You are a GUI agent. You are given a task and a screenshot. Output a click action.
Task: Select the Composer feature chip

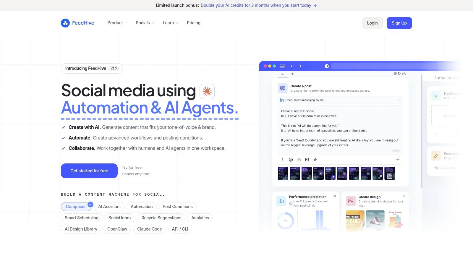click(x=76, y=207)
